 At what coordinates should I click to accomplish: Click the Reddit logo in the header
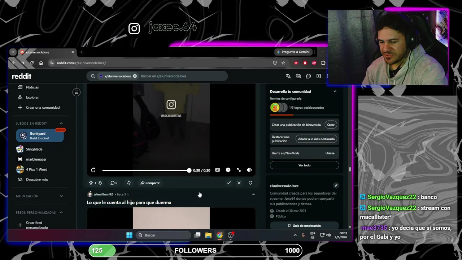coord(22,76)
